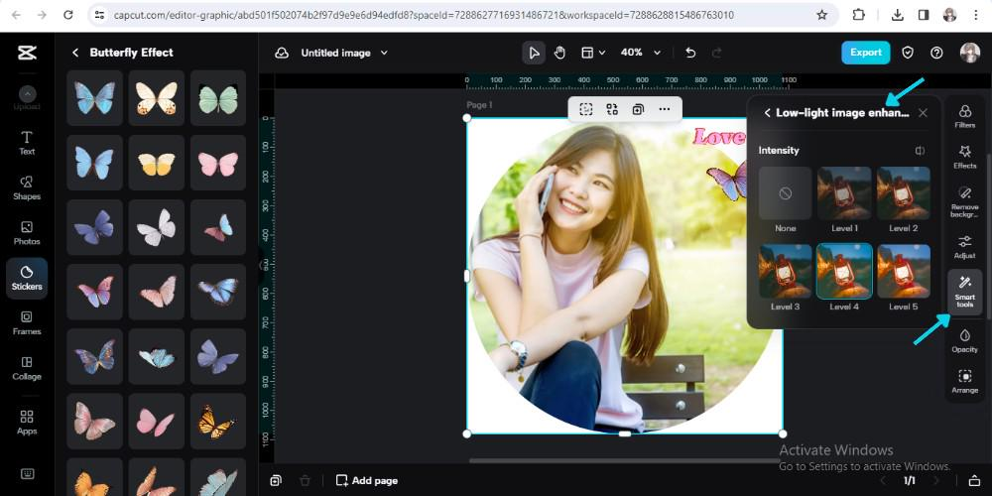
Task: Open the Help question mark icon
Action: 937,53
